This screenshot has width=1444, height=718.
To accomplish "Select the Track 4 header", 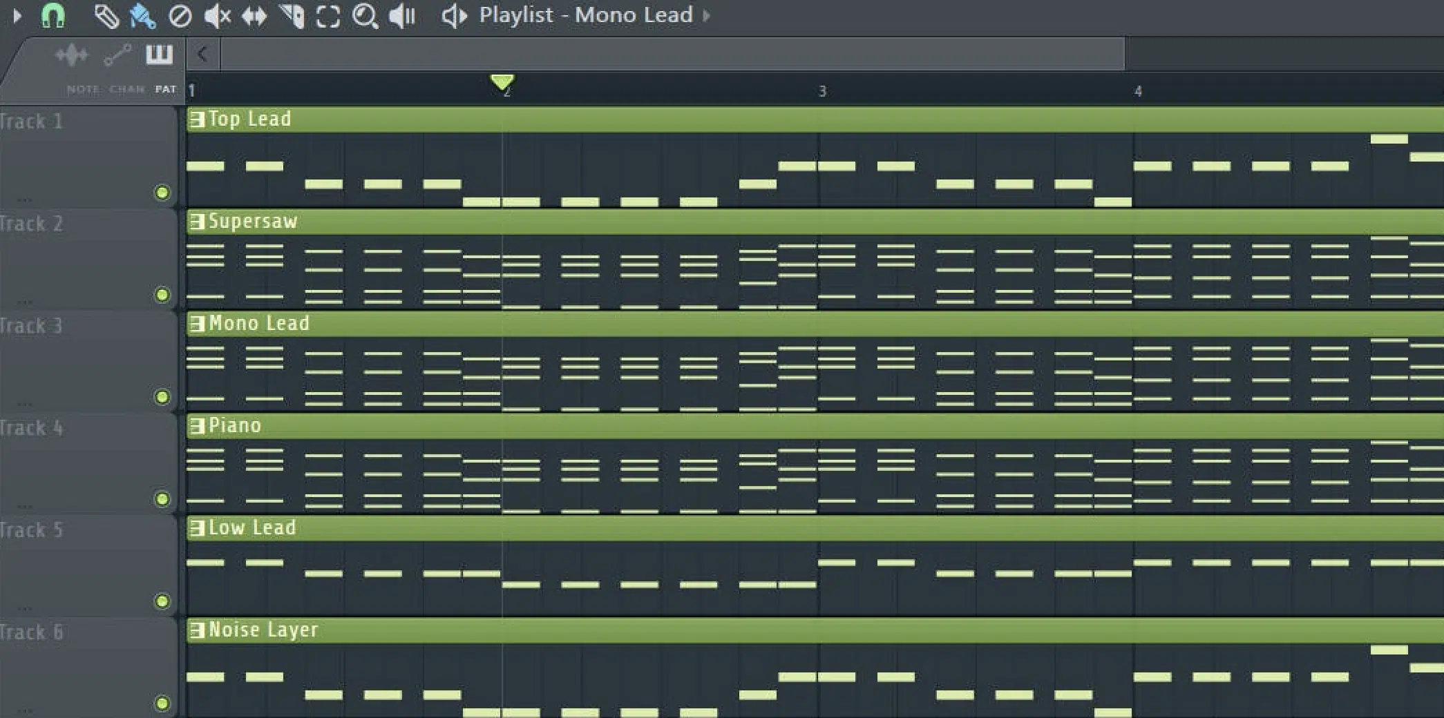I will tap(88, 463).
